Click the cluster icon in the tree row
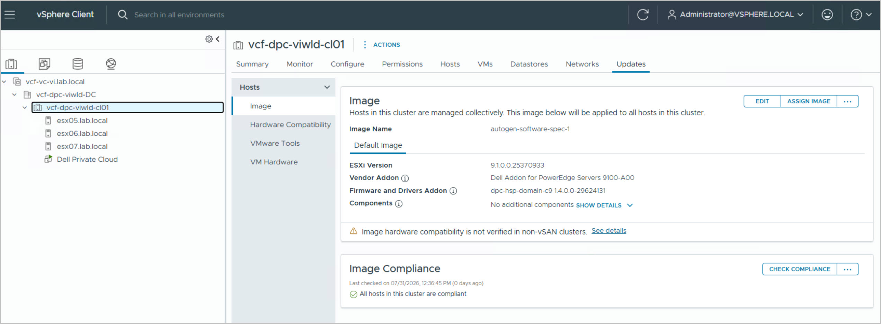This screenshot has width=881, height=324. tap(38, 107)
